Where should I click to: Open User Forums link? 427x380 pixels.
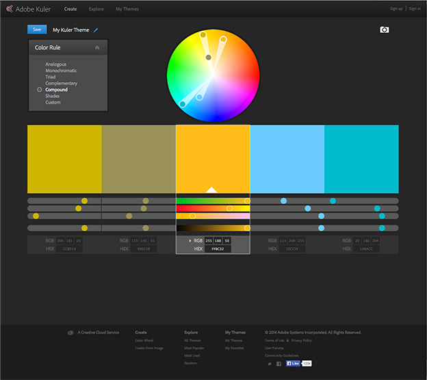pyautogui.click(x=274, y=348)
